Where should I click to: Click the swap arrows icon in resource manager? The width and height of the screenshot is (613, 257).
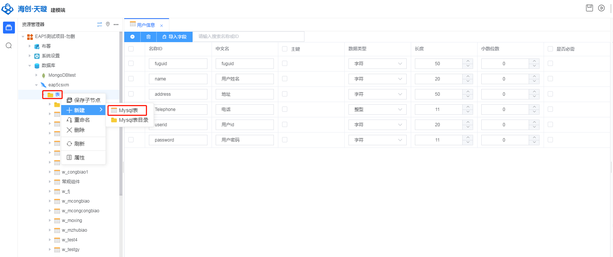[100, 25]
